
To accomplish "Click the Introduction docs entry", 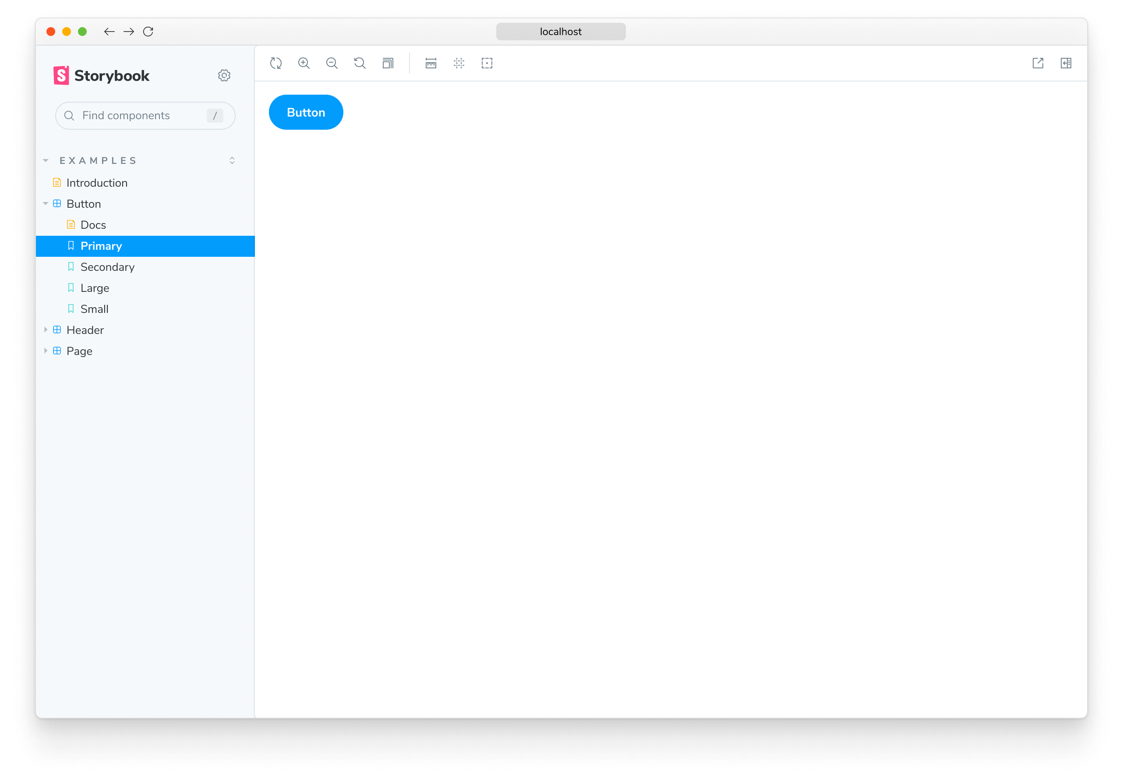I will (x=96, y=182).
